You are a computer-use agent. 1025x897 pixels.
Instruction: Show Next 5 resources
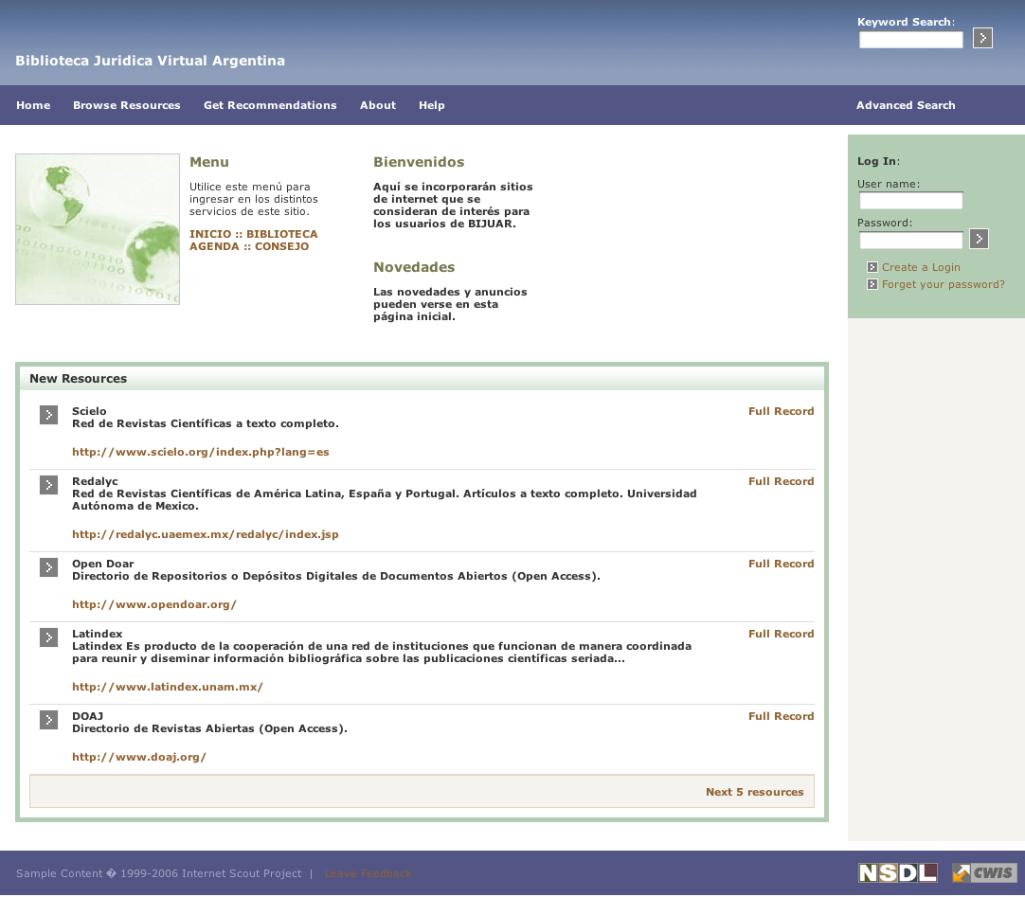click(754, 792)
